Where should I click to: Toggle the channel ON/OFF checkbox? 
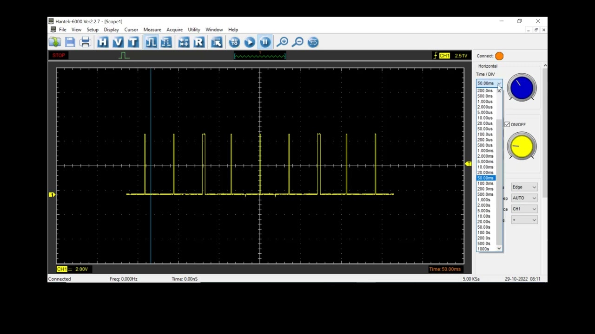507,124
